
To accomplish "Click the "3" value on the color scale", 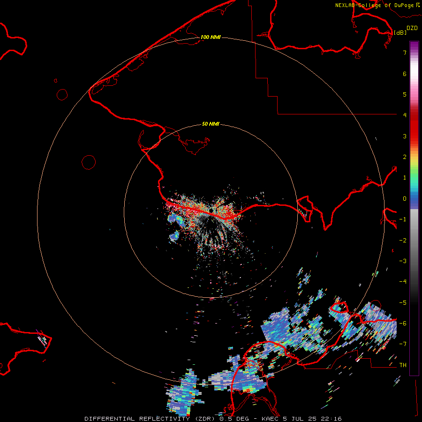I will (405, 136).
